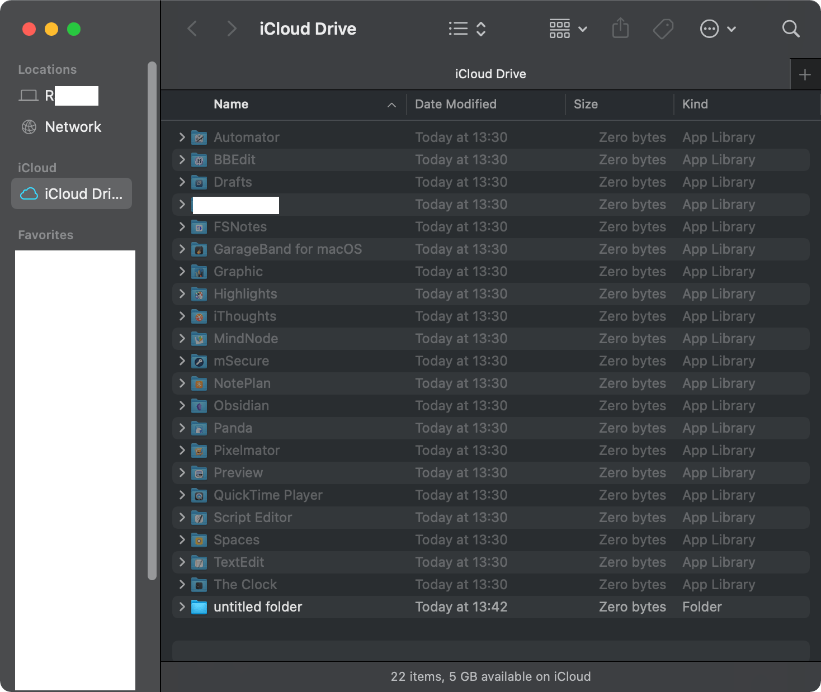Click the computer icon under Locations
The width and height of the screenshot is (821, 692).
coord(29,96)
